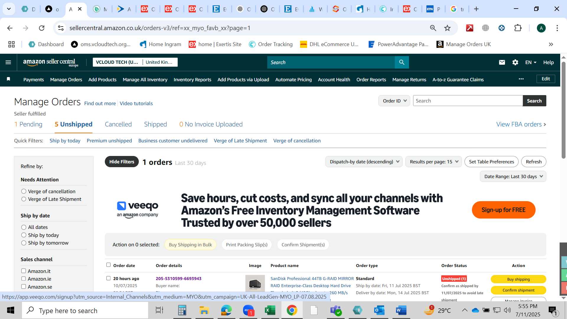Check the Amazon.se sales channel
The height and width of the screenshot is (319, 567).
(24, 287)
